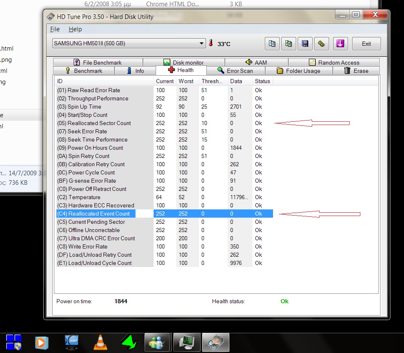Click the 9976 data value cell

click(x=236, y=263)
